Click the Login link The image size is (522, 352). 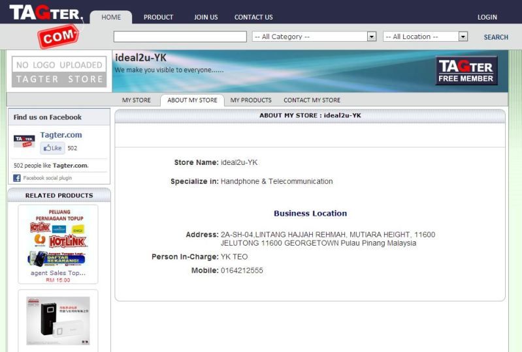pyautogui.click(x=487, y=17)
